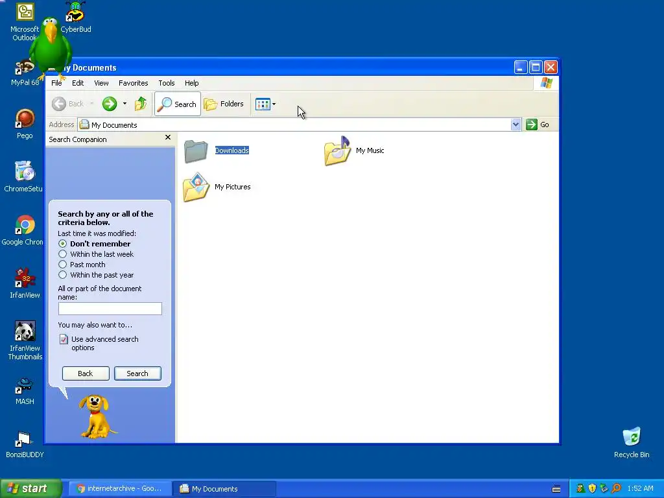The height and width of the screenshot is (498, 664).
Task: Run the ChromeSetup desktop icon
Action: pos(24,176)
